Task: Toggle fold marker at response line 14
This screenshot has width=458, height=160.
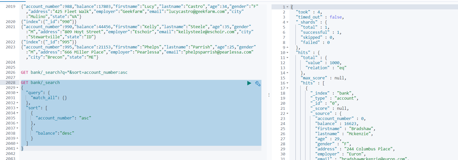Action: tap(287, 73)
